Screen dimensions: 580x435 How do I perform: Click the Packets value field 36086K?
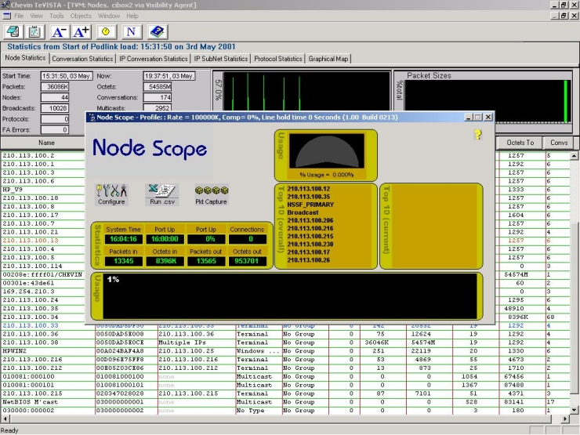[x=55, y=87]
